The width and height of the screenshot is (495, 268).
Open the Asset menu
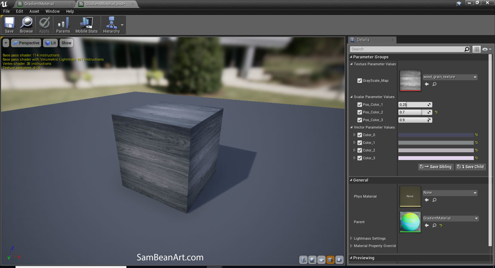pos(34,11)
